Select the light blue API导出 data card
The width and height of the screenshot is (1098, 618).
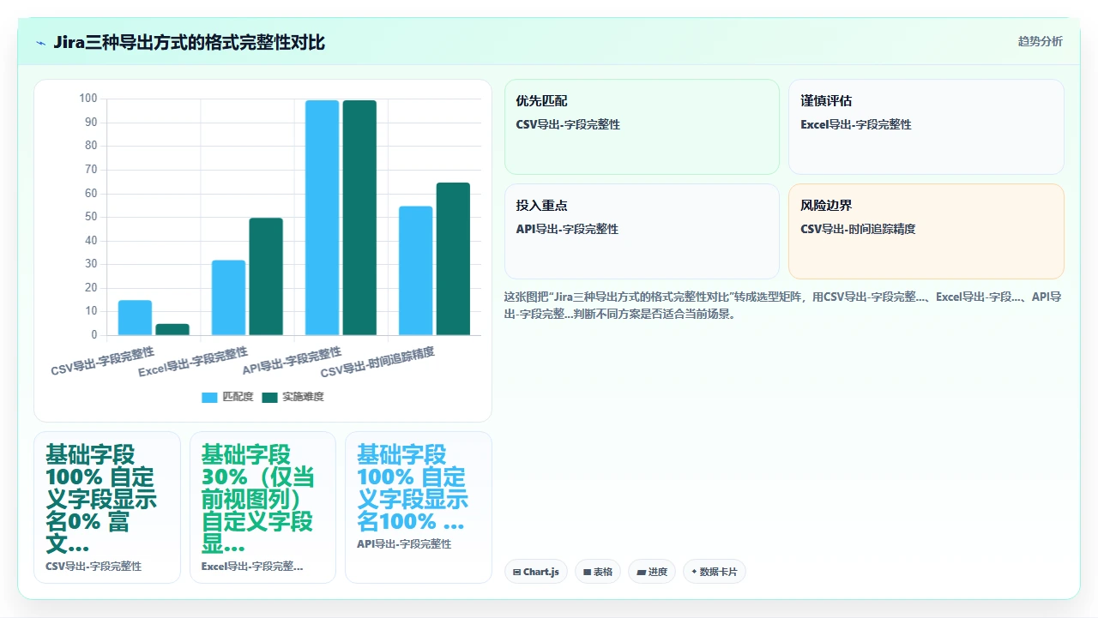coord(419,507)
